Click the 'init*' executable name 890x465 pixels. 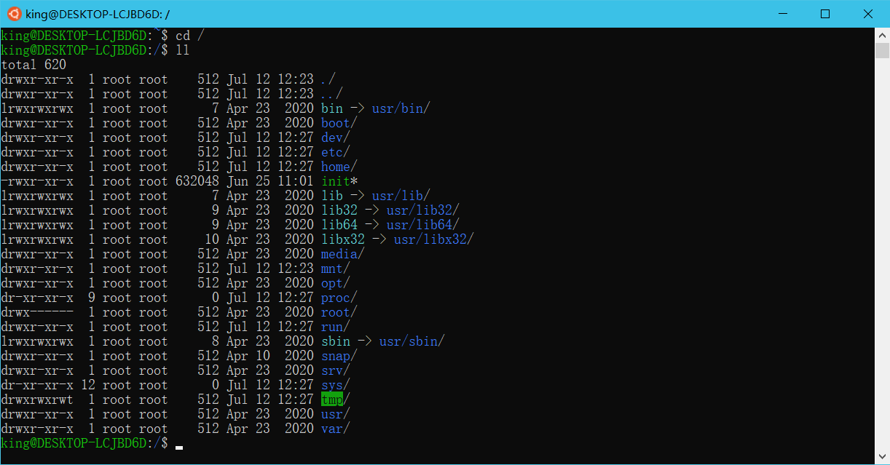tap(339, 181)
